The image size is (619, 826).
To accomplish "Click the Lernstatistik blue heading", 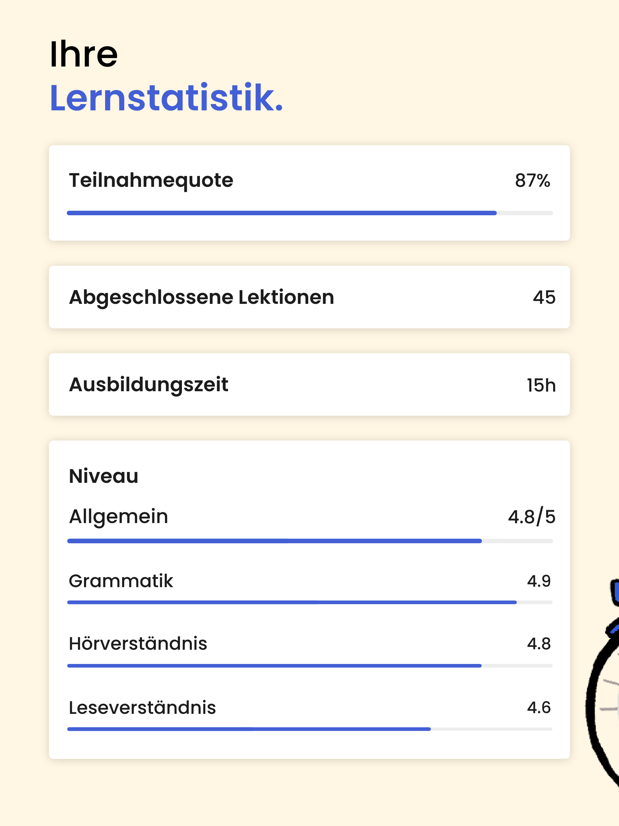I will point(167,98).
